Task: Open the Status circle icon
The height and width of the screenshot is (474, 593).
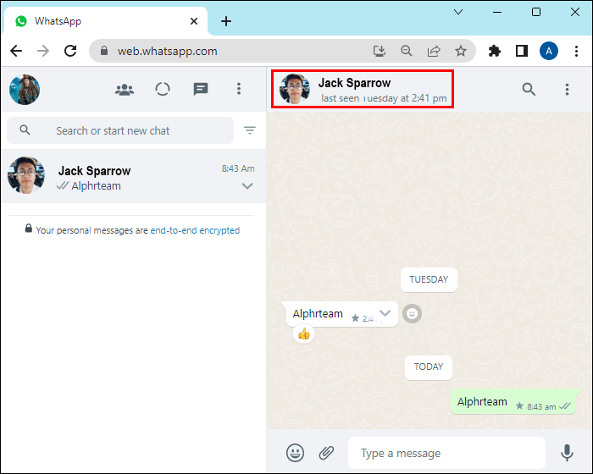Action: click(163, 89)
